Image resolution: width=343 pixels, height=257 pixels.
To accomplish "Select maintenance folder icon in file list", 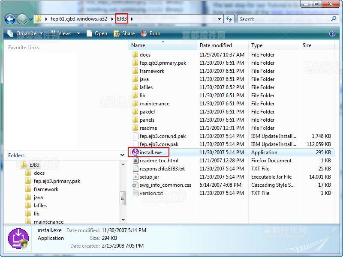I will (135, 103).
